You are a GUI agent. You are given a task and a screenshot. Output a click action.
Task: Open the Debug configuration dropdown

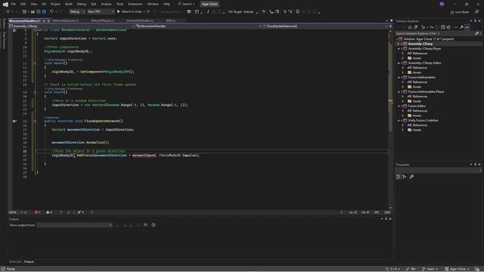[x=77, y=12]
